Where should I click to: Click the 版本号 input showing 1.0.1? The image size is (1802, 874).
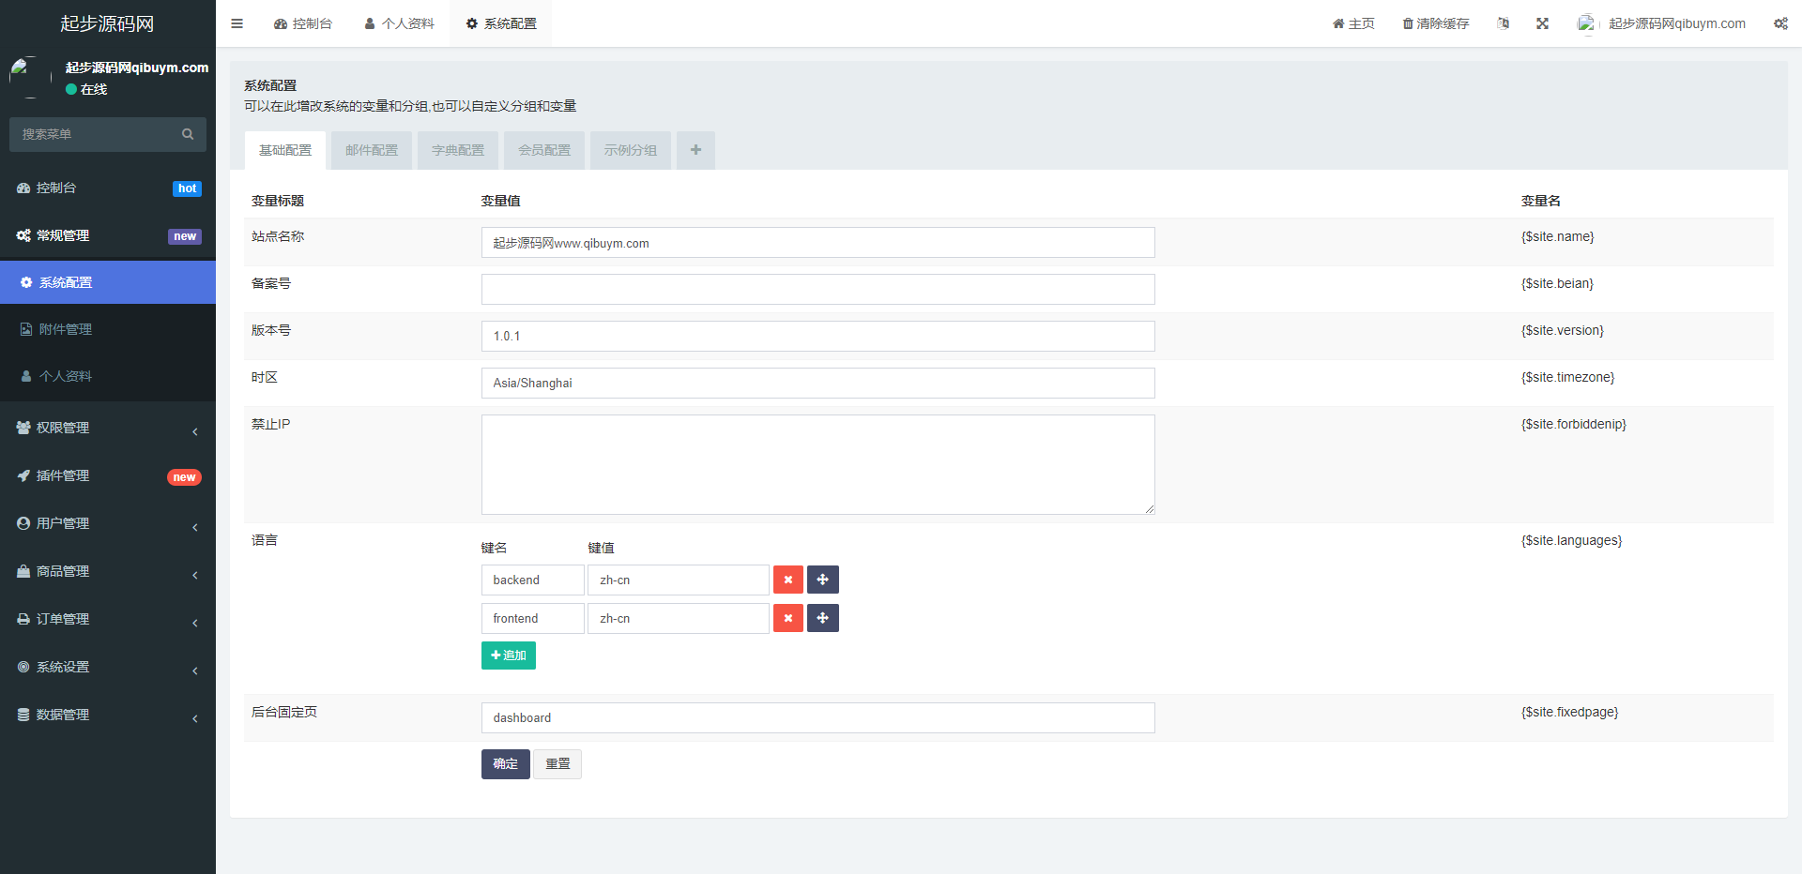(818, 337)
